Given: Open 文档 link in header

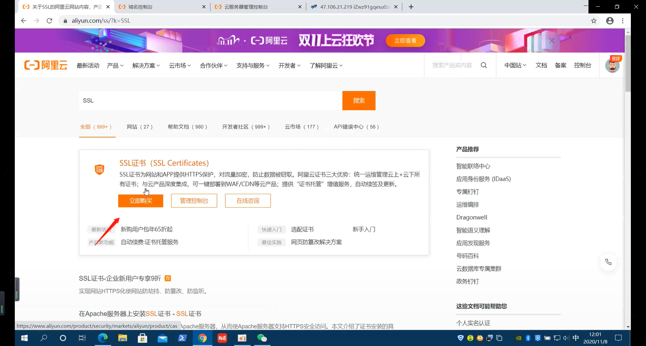Looking at the screenshot, I should 541,65.
